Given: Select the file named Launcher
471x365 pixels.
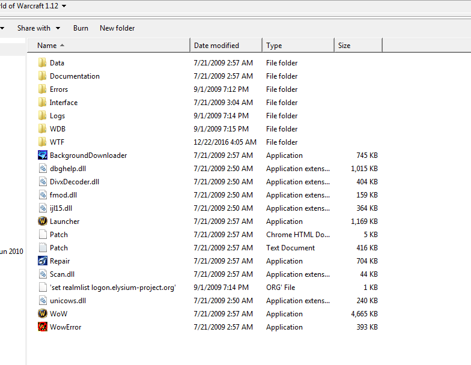Looking at the screenshot, I should pyautogui.click(x=65, y=221).
